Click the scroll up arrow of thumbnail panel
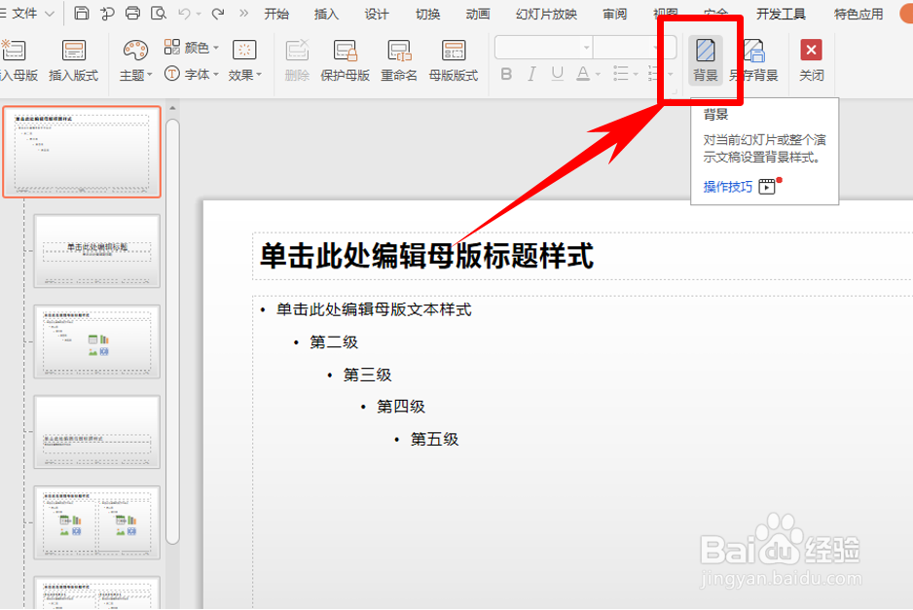 click(172, 108)
